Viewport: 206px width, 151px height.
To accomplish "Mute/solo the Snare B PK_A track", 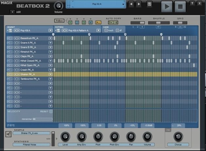I will pyautogui.click(x=10, y=47).
